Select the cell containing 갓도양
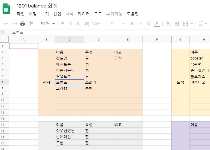Image resolution: width=210 pixels, height=150 pixels. tap(70, 58)
